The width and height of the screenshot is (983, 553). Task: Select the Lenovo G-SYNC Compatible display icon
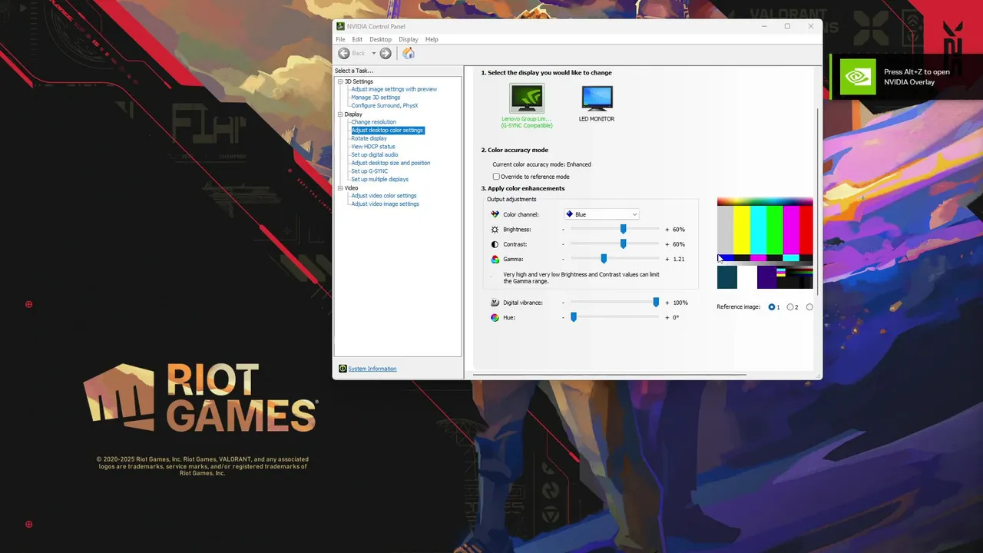[527, 98]
